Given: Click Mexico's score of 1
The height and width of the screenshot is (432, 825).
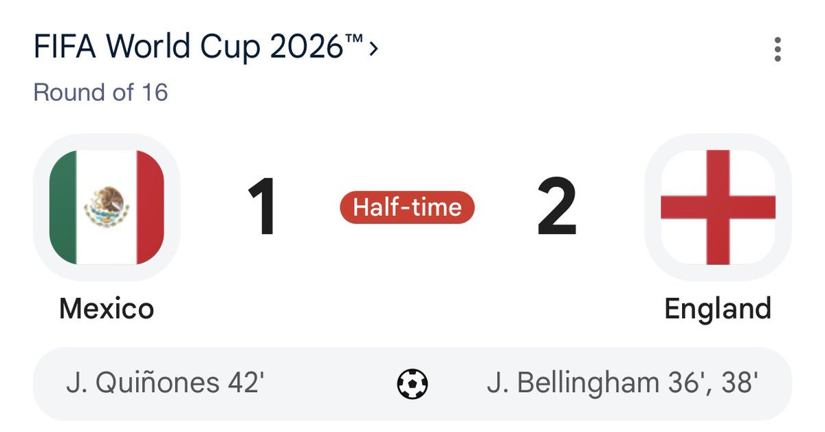Looking at the screenshot, I should [263, 207].
